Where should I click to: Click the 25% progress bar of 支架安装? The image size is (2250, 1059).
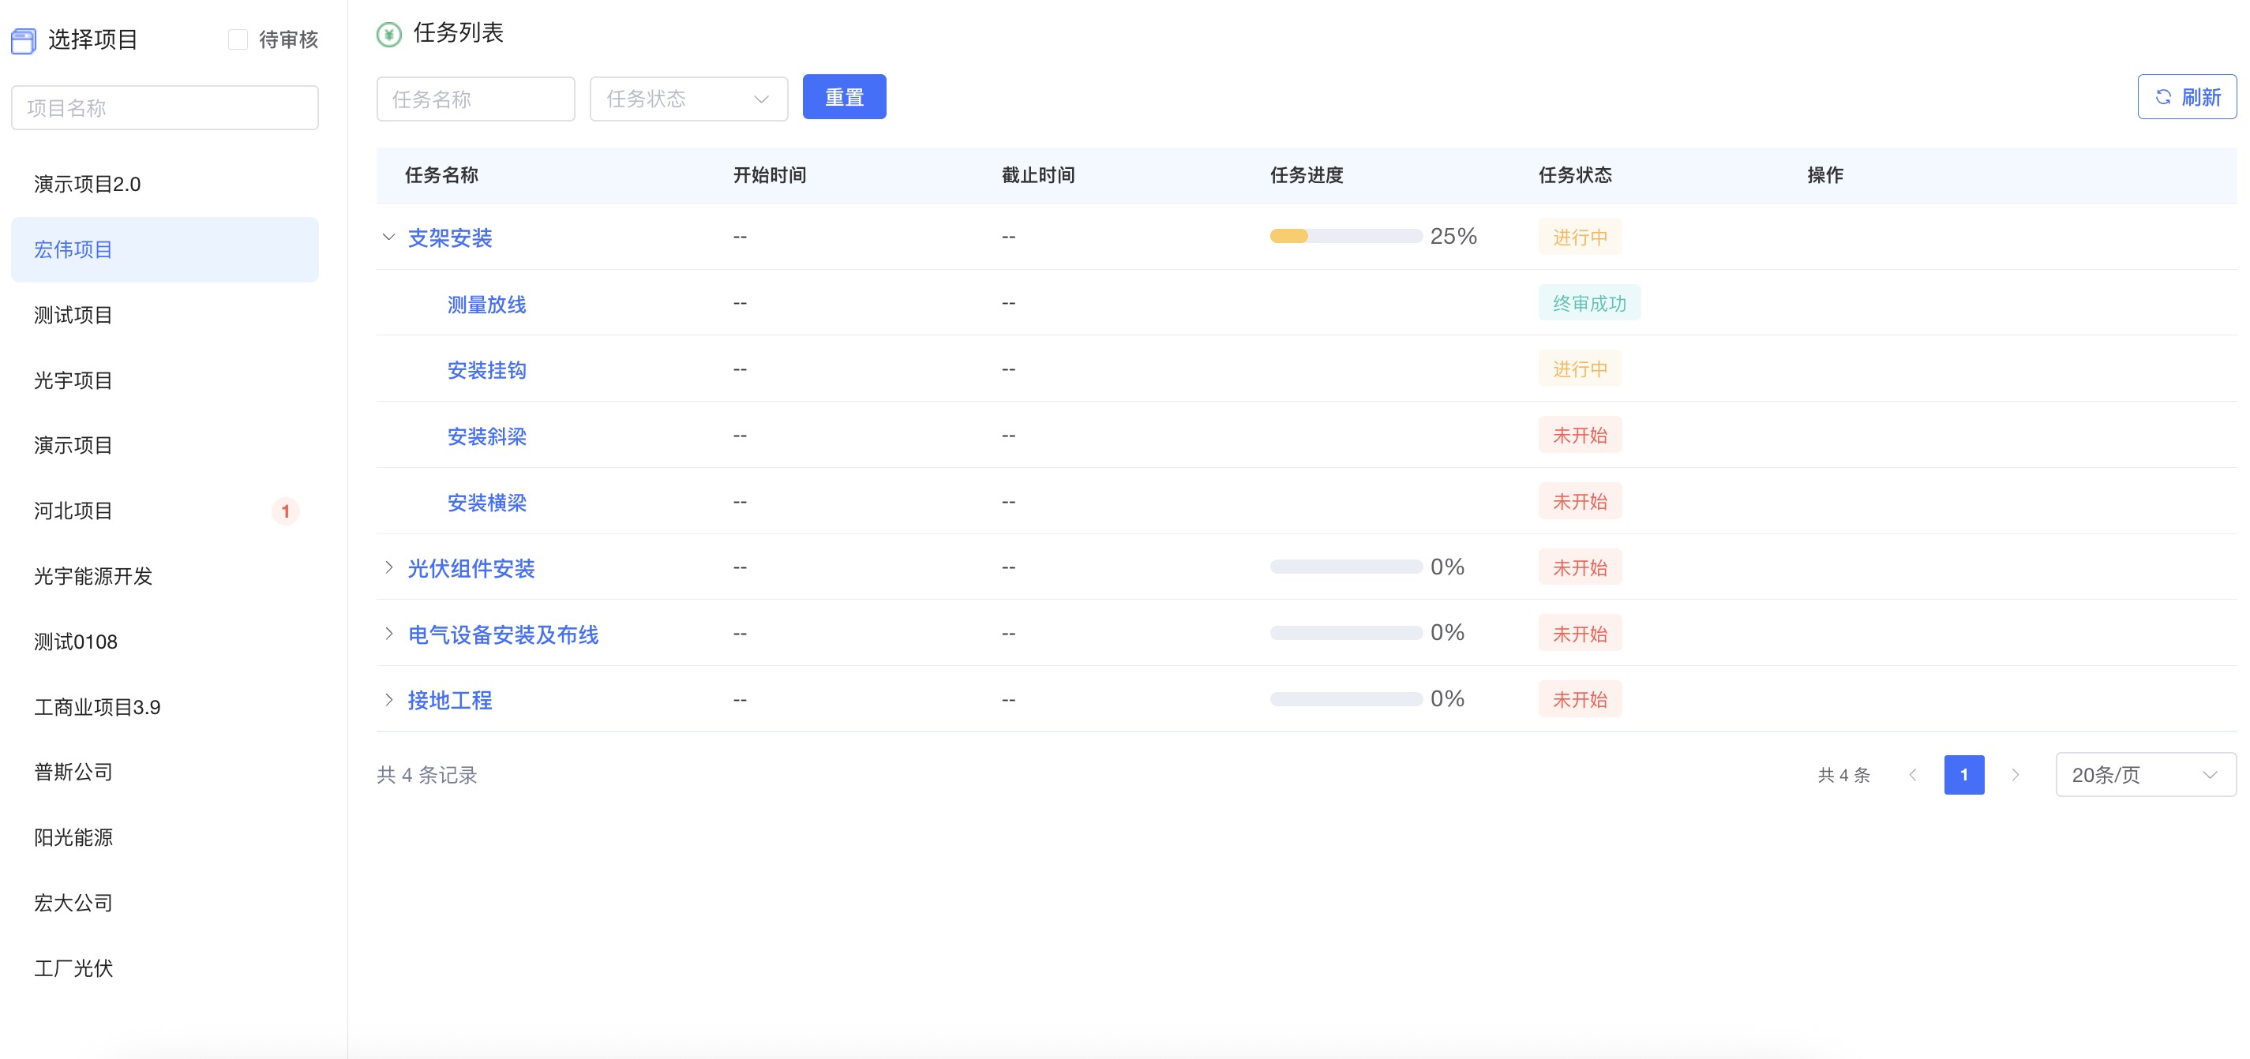(1345, 236)
